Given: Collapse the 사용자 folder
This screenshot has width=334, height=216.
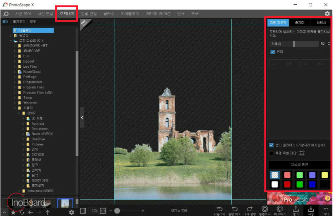Looking at the screenshot, I should [x=15, y=108].
